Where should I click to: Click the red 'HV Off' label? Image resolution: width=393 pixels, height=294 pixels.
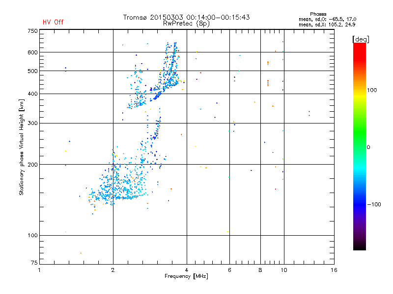point(53,22)
